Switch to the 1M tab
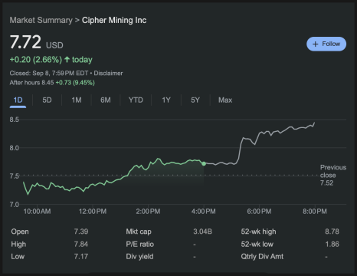The width and height of the screenshot is (357, 276). 77,100
